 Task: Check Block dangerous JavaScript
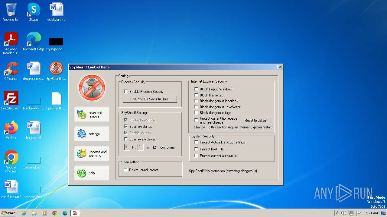click(197, 107)
